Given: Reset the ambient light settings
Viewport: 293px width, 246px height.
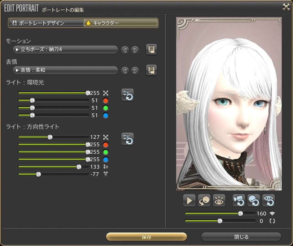Looking at the screenshot, I should click(128, 95).
